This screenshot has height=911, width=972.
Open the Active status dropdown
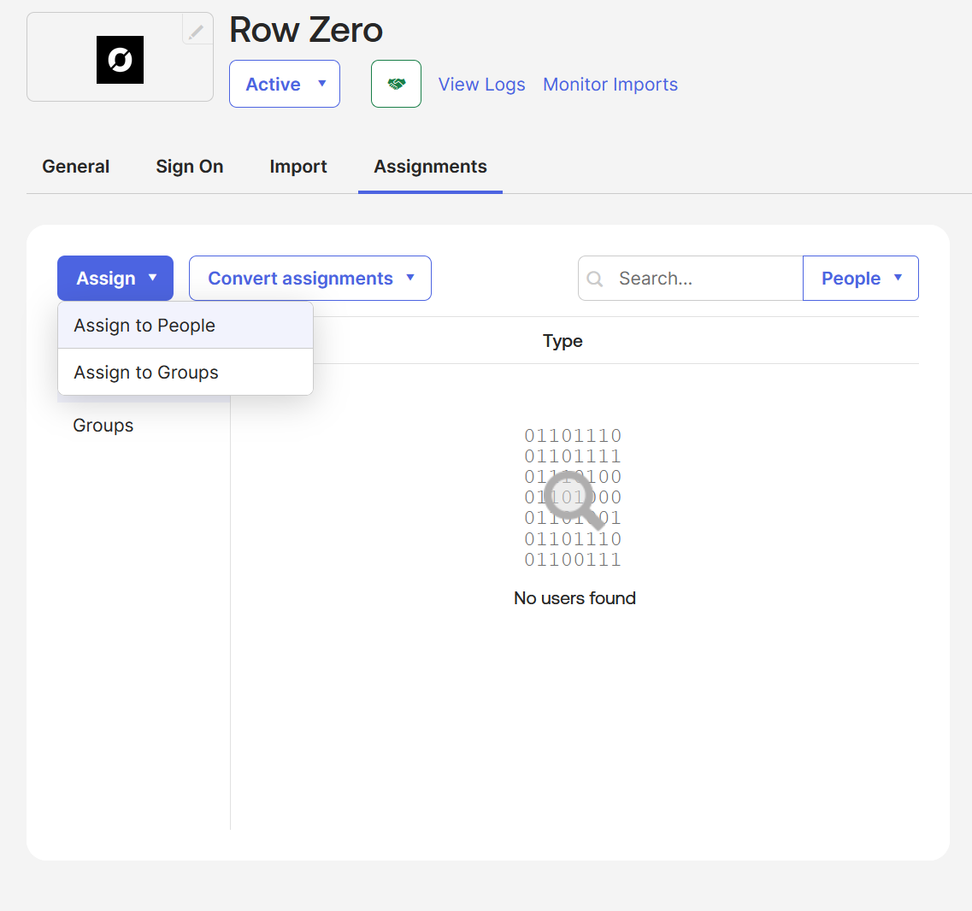284,84
